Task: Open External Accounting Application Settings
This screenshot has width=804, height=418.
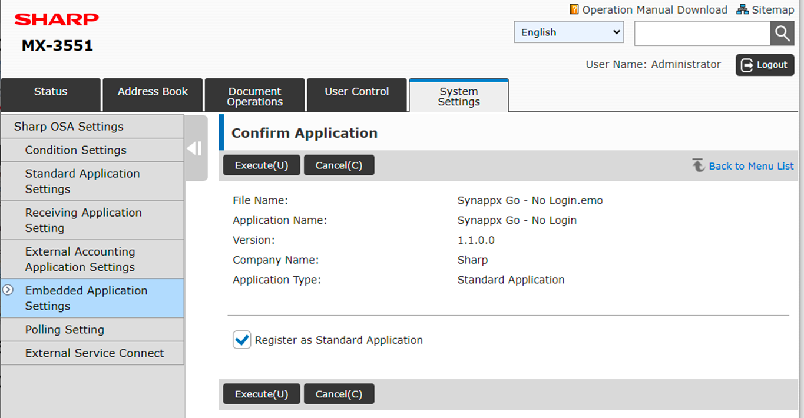Action: click(92, 259)
